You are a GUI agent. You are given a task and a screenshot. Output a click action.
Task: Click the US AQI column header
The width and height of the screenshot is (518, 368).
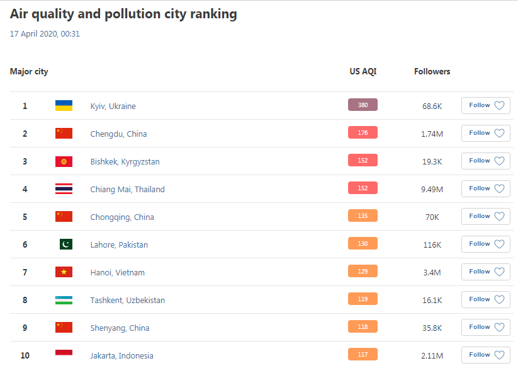(363, 72)
